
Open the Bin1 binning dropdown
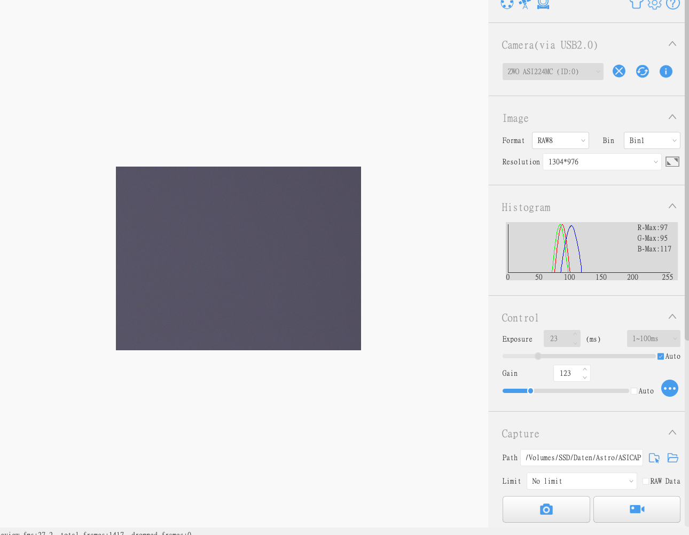pyautogui.click(x=652, y=140)
